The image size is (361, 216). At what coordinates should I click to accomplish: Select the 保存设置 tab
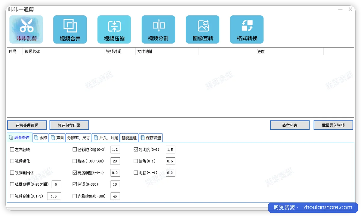click(151, 138)
